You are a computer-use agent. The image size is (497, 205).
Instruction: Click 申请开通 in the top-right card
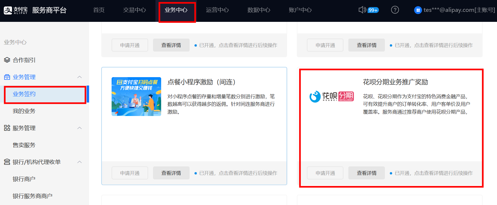pyautogui.click(x=325, y=45)
